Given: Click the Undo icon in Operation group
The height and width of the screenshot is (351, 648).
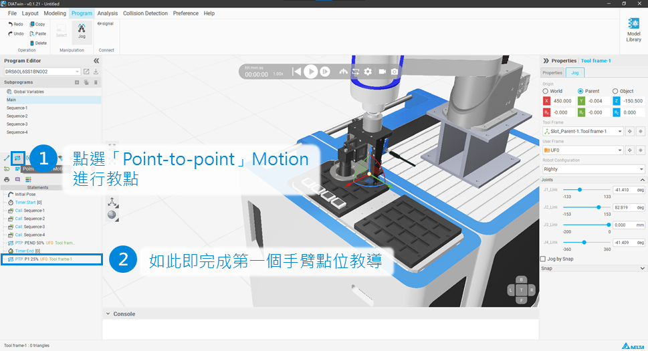Looking at the screenshot, I should (x=10, y=34).
